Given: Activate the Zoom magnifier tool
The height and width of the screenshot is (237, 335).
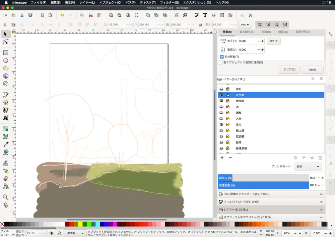Looking at the screenshot, I should click(6, 197).
